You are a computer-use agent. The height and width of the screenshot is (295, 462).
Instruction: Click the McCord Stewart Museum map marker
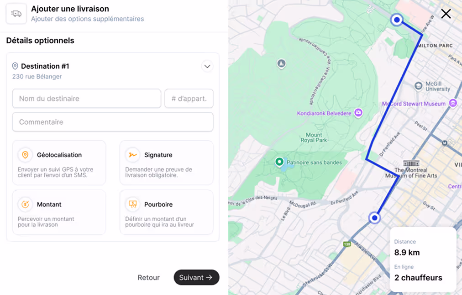click(x=453, y=103)
